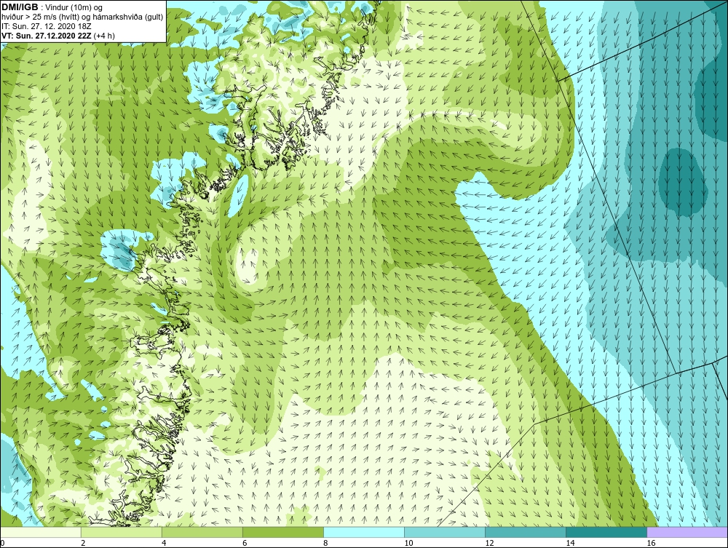This screenshot has width=728, height=548.
Task: Click legend scale label '8'
Action: (x=325, y=543)
